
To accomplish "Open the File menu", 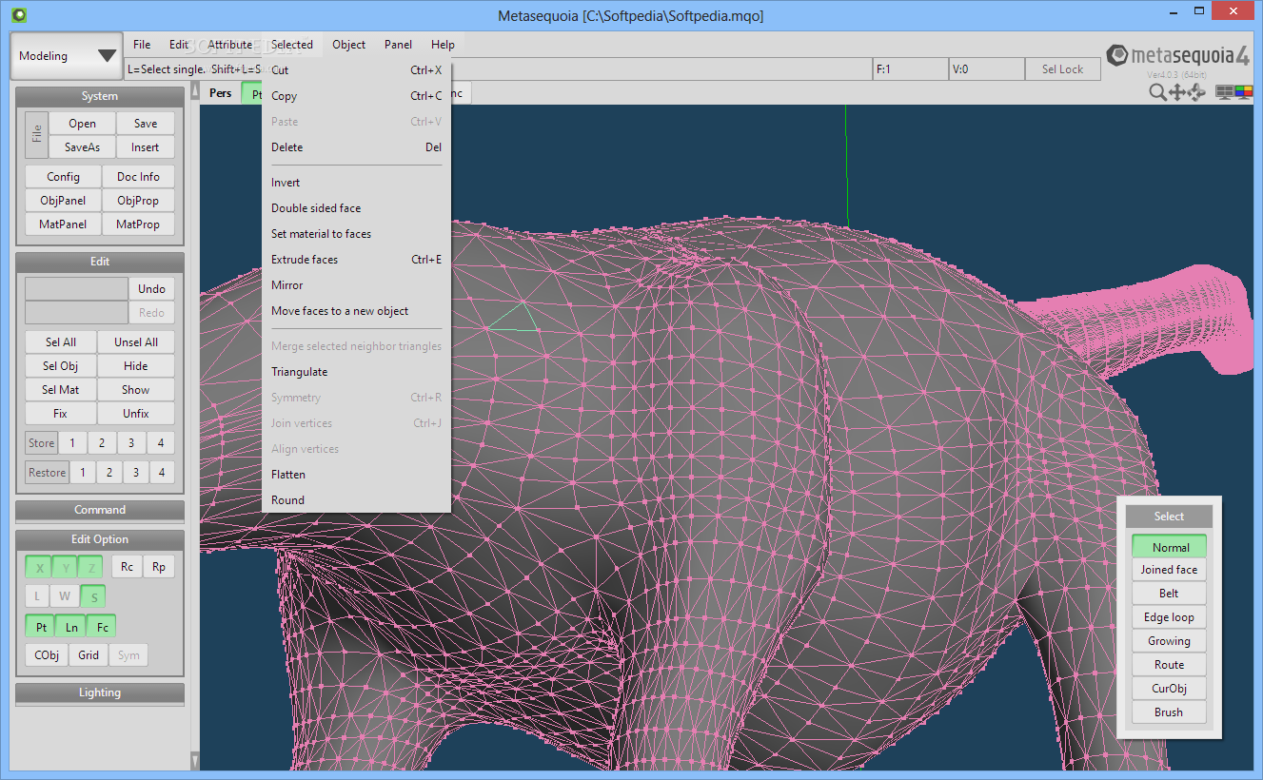I will (x=142, y=45).
